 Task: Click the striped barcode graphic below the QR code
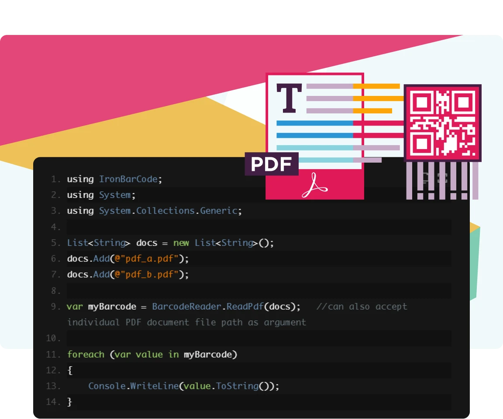442,181
